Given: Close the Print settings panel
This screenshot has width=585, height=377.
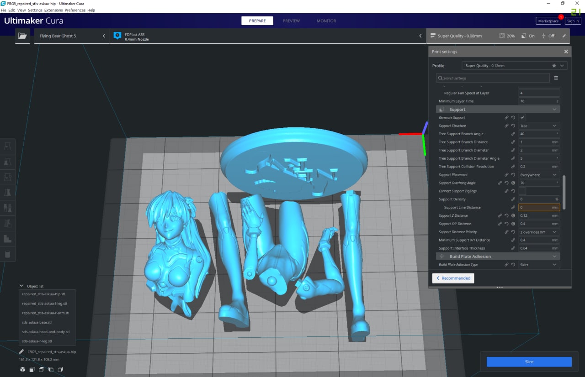Looking at the screenshot, I should [x=566, y=52].
